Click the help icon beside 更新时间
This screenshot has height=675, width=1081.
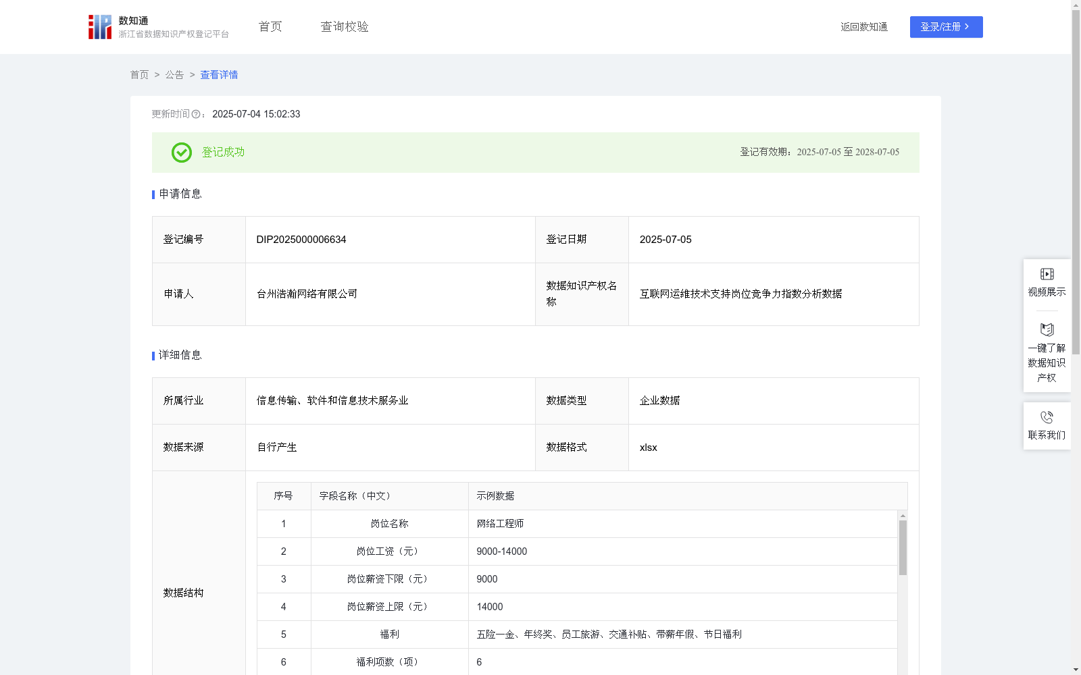coord(196,114)
